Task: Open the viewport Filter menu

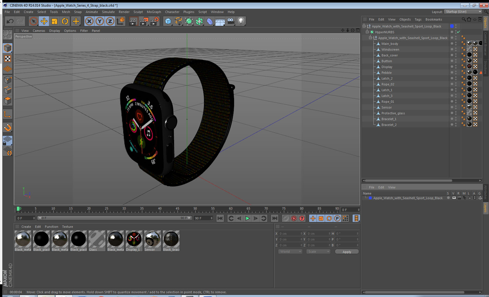Action: (84, 31)
